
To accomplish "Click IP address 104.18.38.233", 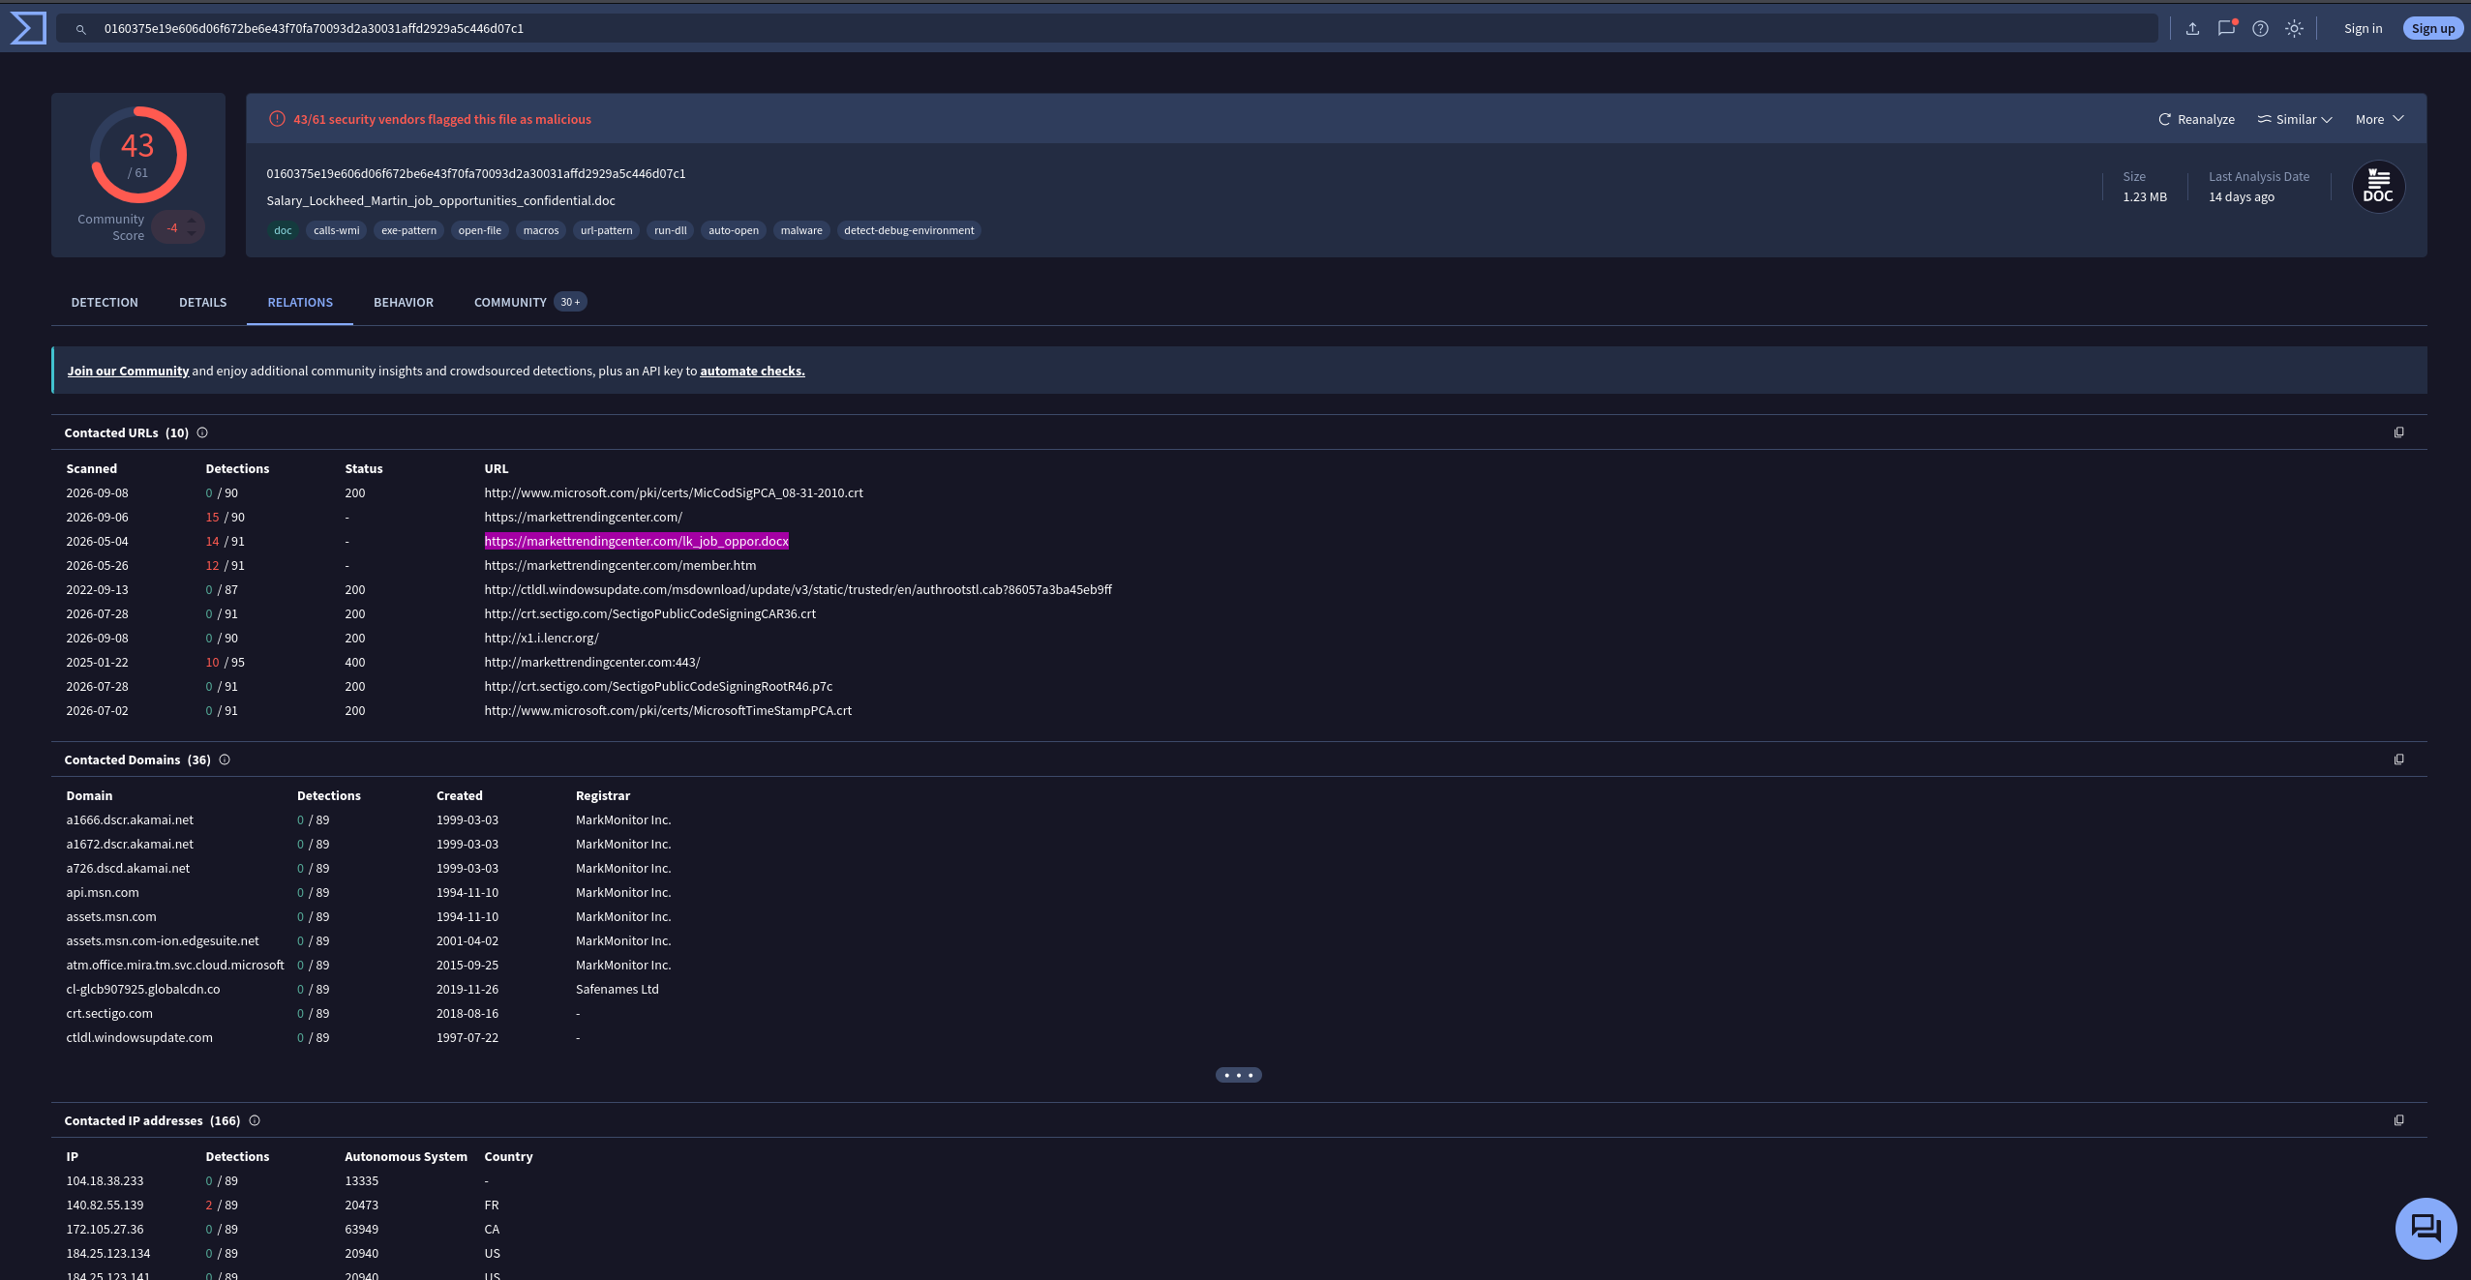I will click(x=105, y=1180).
